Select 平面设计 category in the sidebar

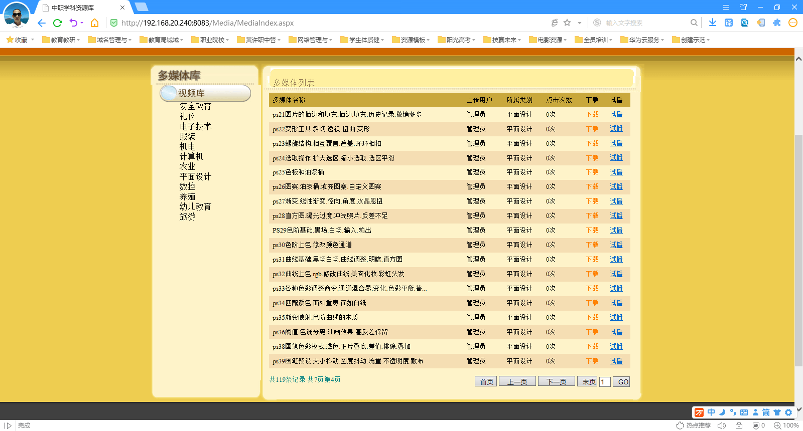tap(195, 177)
